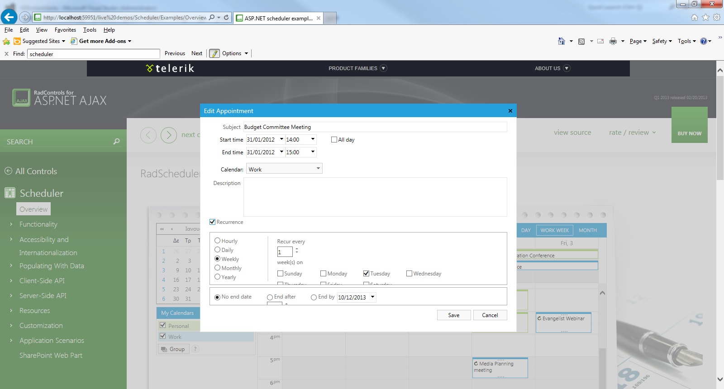724x389 pixels.
Task: Switch scheduler to the MONTH view tab
Action: (x=588, y=230)
